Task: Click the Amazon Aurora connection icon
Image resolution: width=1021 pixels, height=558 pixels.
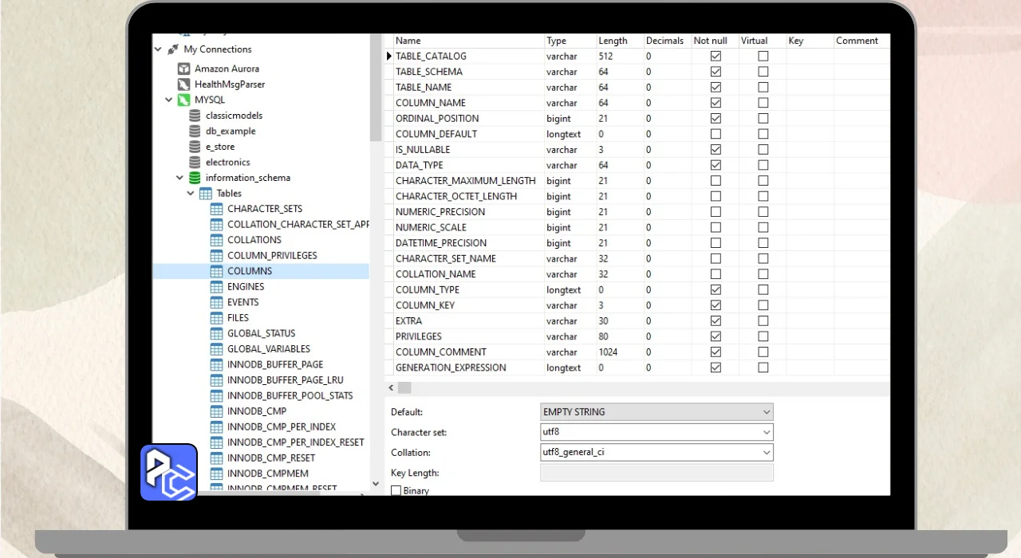Action: tap(183, 69)
